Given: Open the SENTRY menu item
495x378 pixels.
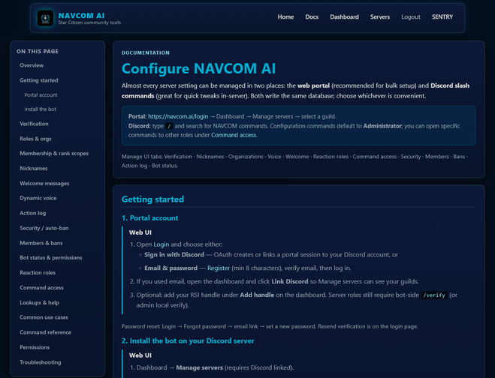Looking at the screenshot, I should [442, 17].
